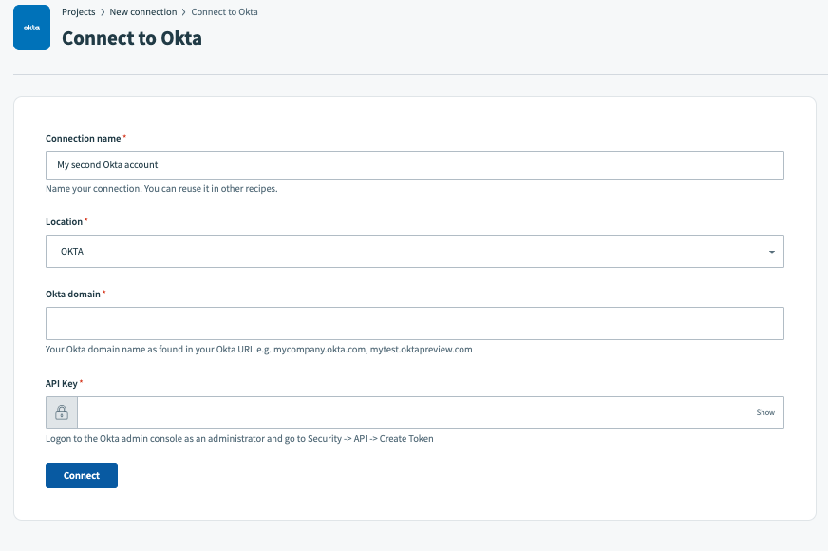Click the Connect button

point(82,475)
